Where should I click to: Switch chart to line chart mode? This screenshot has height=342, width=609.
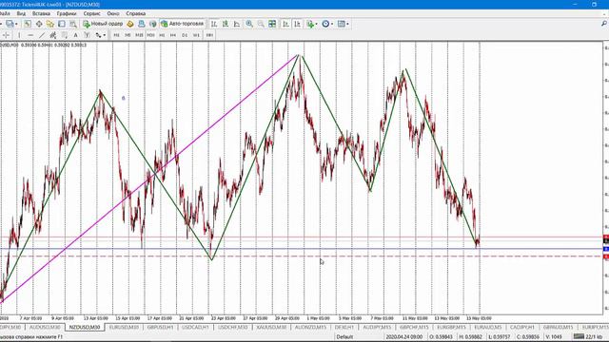237,24
